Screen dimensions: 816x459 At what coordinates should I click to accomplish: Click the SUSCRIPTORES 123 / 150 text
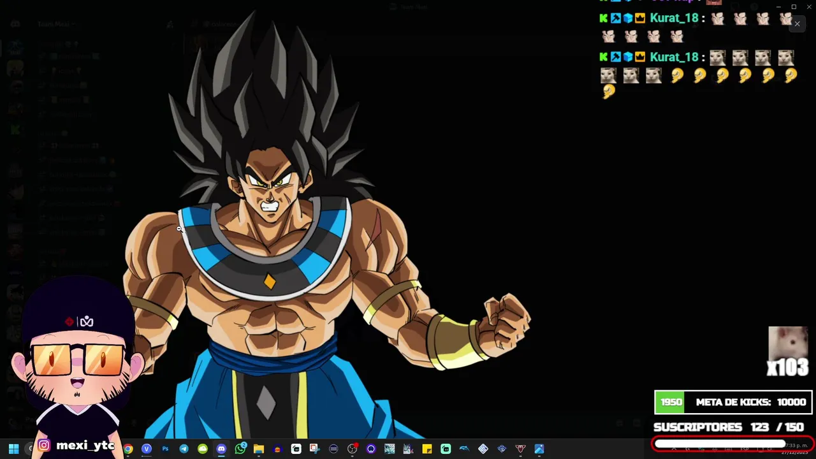pos(729,427)
